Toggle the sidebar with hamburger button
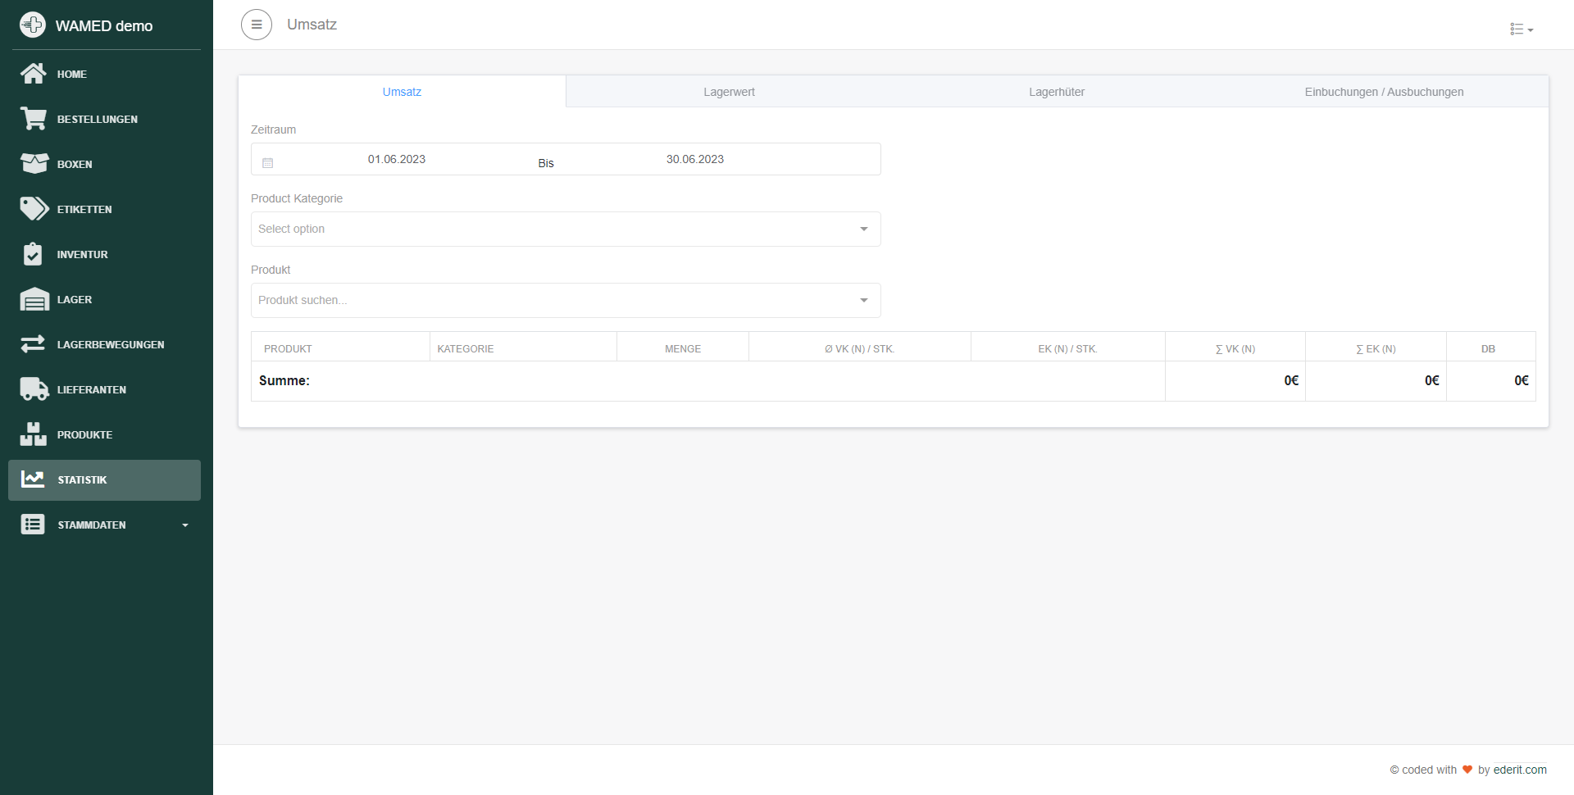 click(256, 25)
